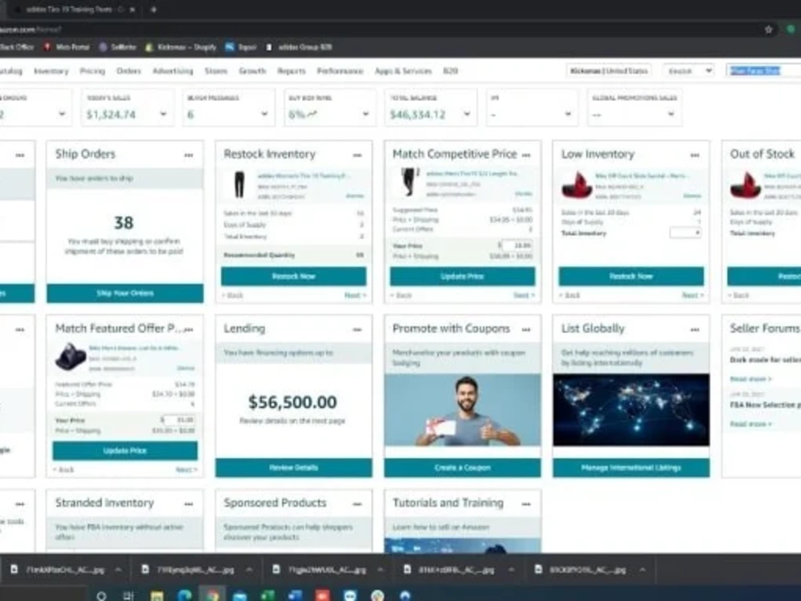Open the Reports menu

point(292,71)
